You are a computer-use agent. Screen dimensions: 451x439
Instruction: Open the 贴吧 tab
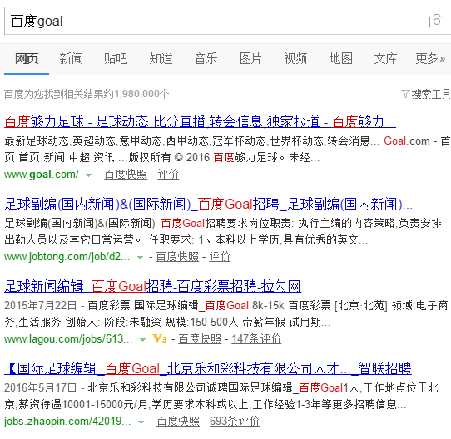[116, 59]
